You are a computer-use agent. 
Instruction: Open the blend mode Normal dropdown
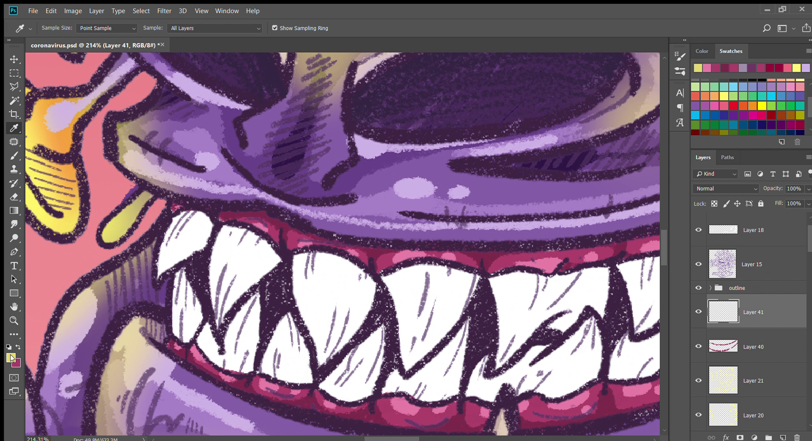click(726, 189)
